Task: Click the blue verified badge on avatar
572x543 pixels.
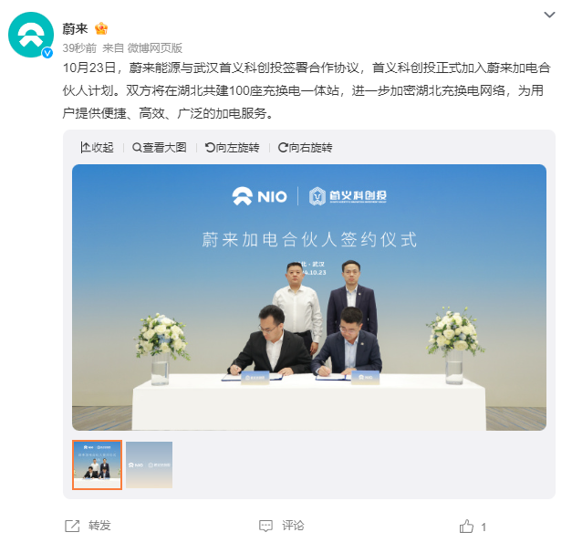Action: point(47,53)
